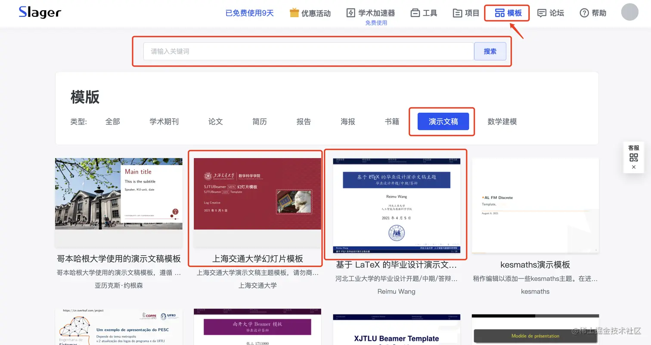This screenshot has height=345, width=651.
Task: Click the author name kesmaths
Action: (x=535, y=291)
